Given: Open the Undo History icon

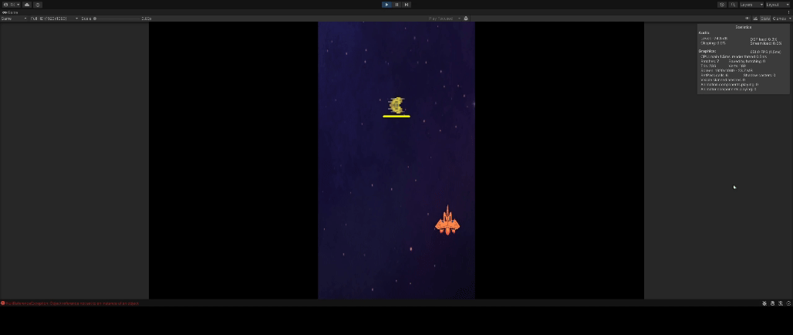Looking at the screenshot, I should [722, 5].
